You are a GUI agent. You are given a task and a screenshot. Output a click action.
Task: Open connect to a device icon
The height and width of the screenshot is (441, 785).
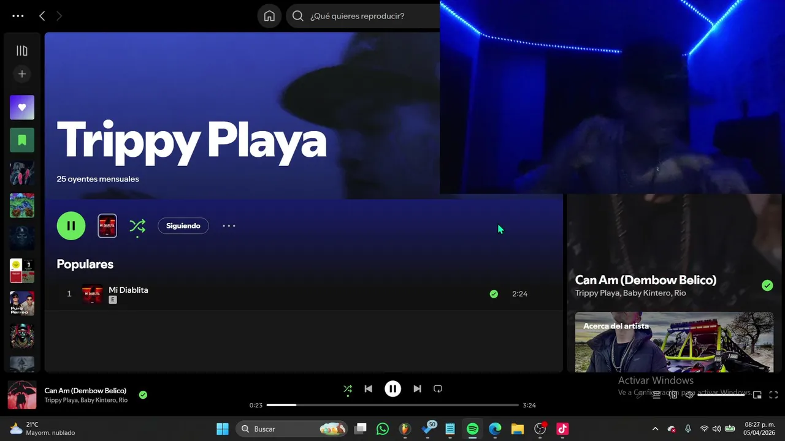[x=673, y=395]
